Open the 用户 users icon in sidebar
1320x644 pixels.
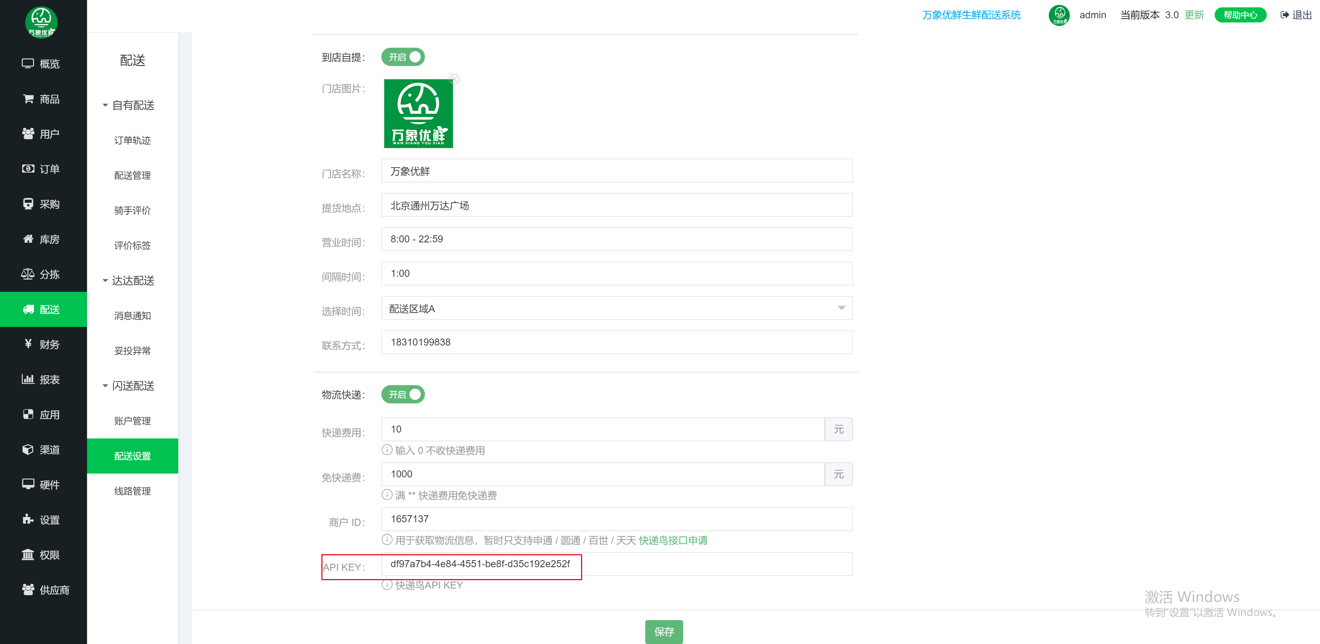(28, 134)
